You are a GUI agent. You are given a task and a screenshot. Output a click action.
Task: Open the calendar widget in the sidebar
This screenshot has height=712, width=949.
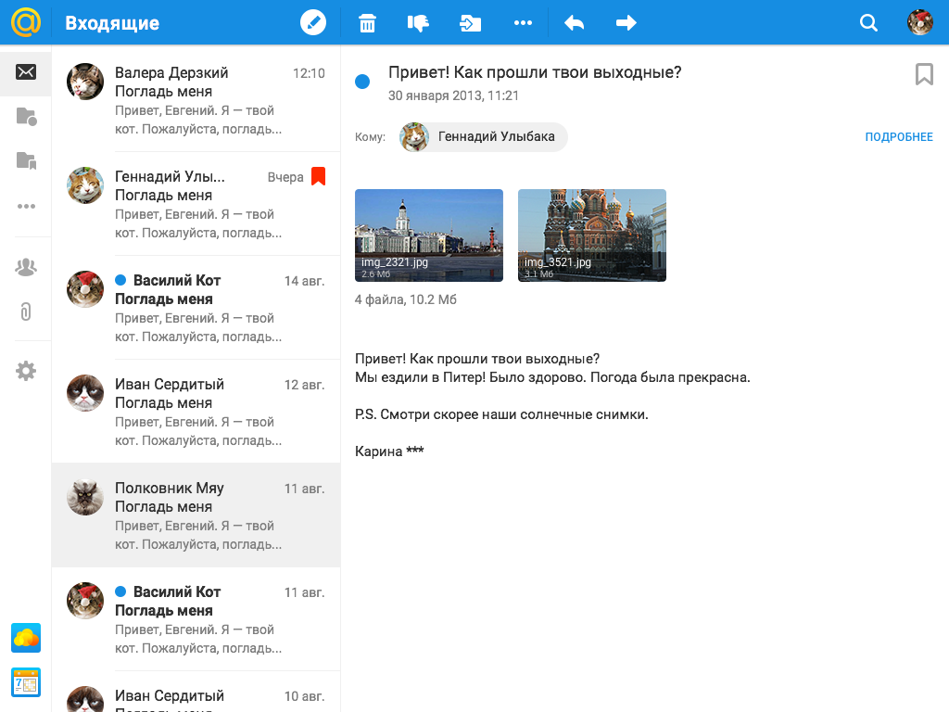click(25, 681)
